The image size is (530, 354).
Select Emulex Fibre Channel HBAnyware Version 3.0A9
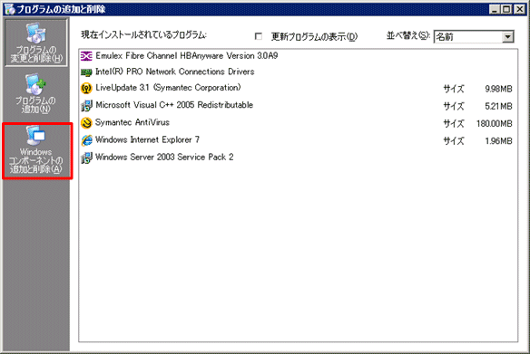[x=187, y=56]
